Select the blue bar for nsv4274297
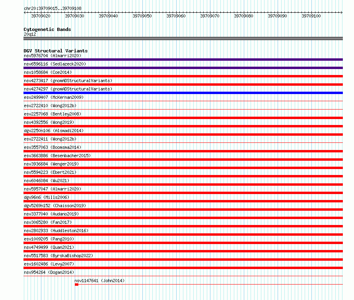 (x=183, y=93)
